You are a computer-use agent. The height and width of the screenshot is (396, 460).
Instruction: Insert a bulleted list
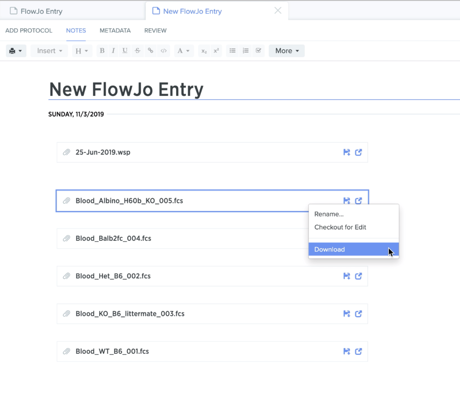pyautogui.click(x=233, y=51)
